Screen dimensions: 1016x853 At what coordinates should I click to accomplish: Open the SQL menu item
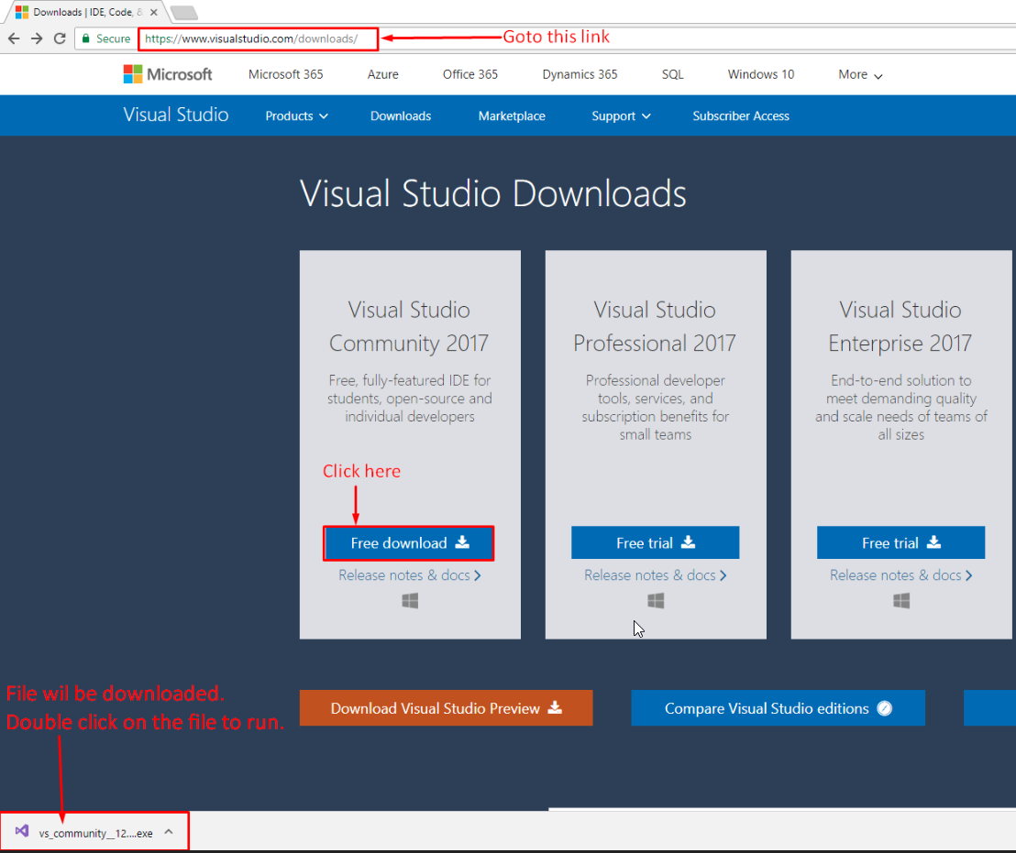tap(672, 74)
